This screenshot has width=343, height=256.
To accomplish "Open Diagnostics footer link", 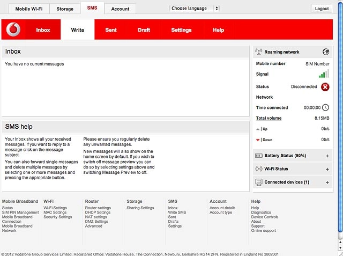I will point(261,213).
